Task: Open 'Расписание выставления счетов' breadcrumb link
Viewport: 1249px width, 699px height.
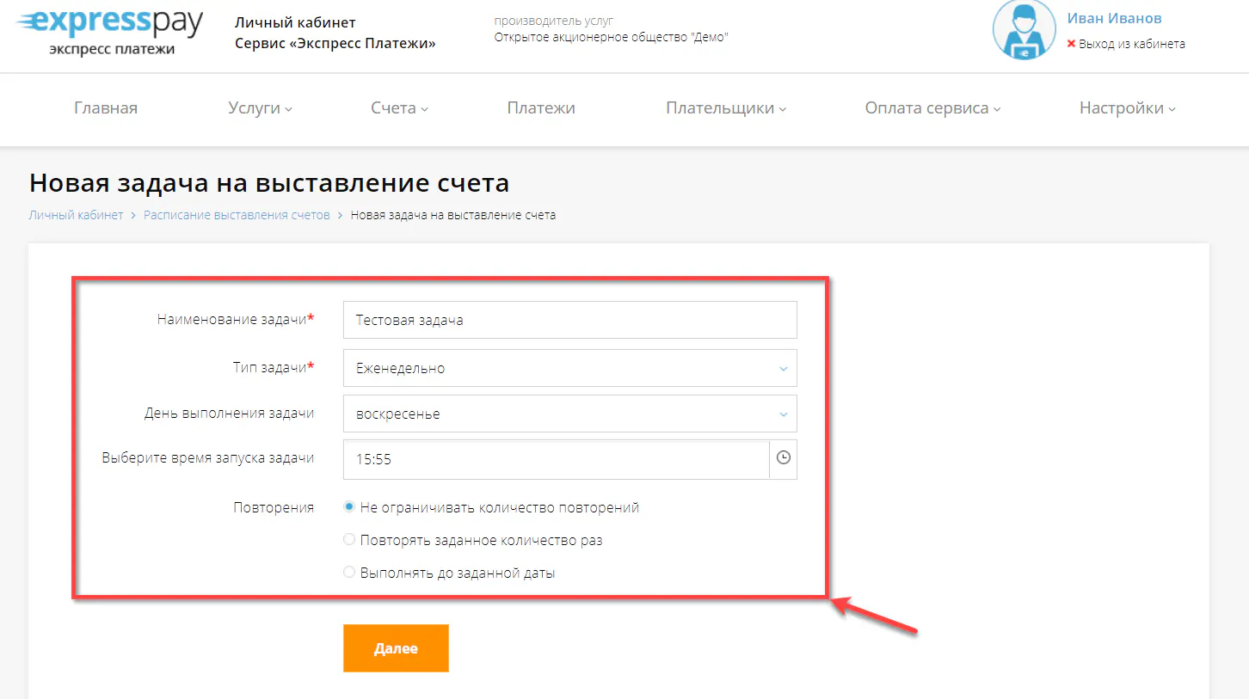Action: (x=237, y=214)
